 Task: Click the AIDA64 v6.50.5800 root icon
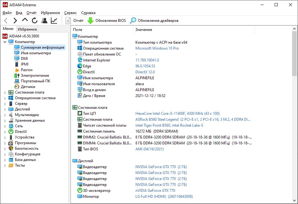[5, 36]
